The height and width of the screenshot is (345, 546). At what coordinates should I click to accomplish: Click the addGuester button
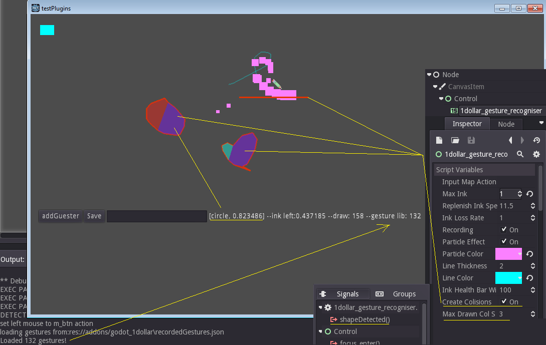61,216
